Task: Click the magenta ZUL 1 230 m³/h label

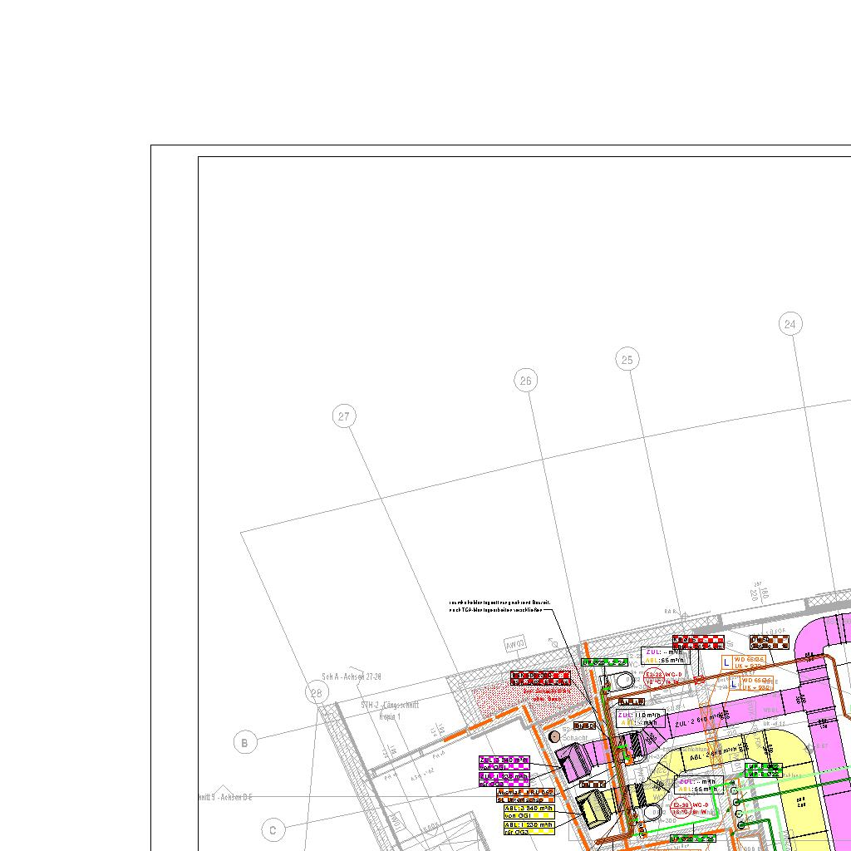Action: pos(504,779)
